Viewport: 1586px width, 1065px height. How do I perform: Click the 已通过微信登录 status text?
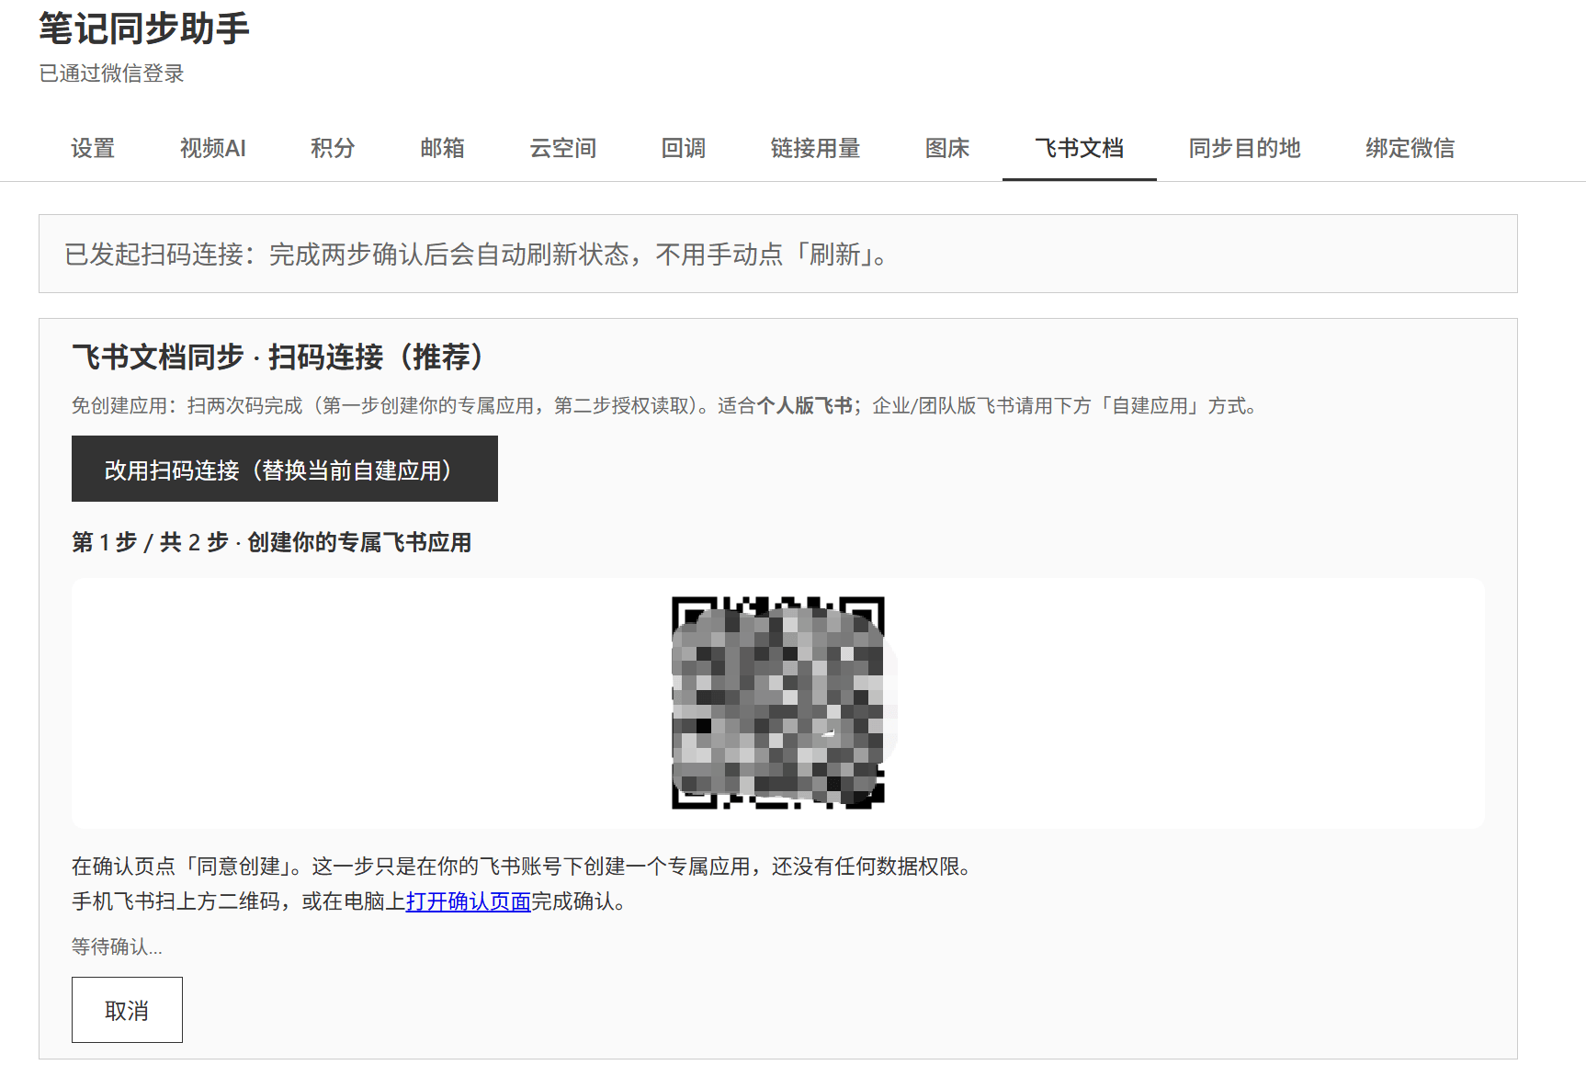[x=111, y=74]
